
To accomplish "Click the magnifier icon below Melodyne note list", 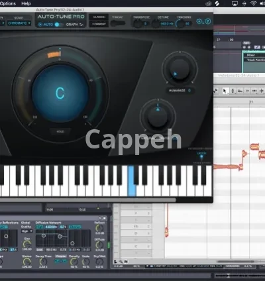I will [x=121, y=262].
